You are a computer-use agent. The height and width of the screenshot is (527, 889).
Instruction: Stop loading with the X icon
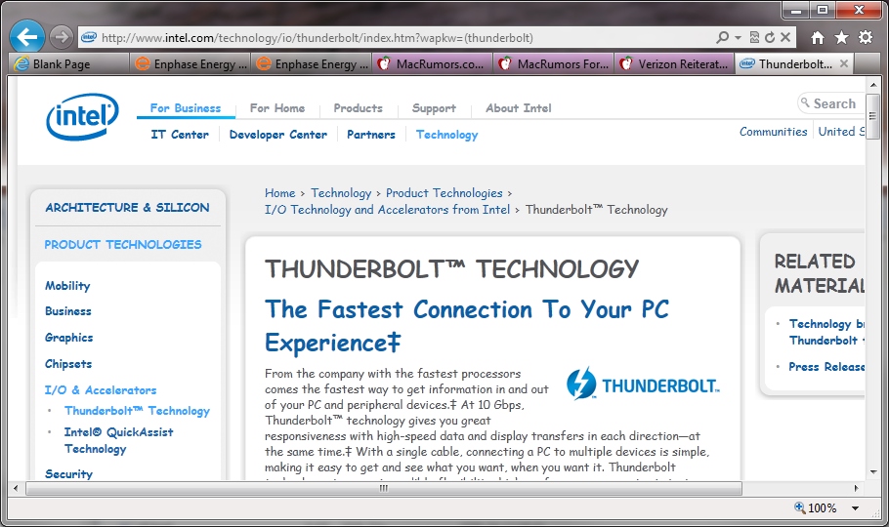point(785,37)
